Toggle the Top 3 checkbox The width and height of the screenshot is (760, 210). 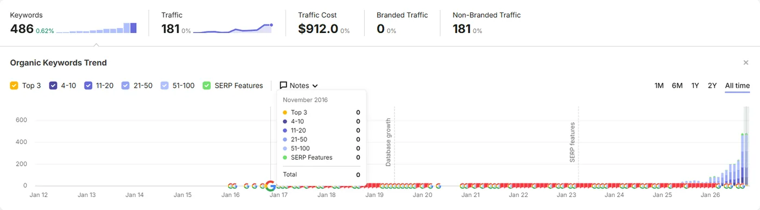click(14, 86)
